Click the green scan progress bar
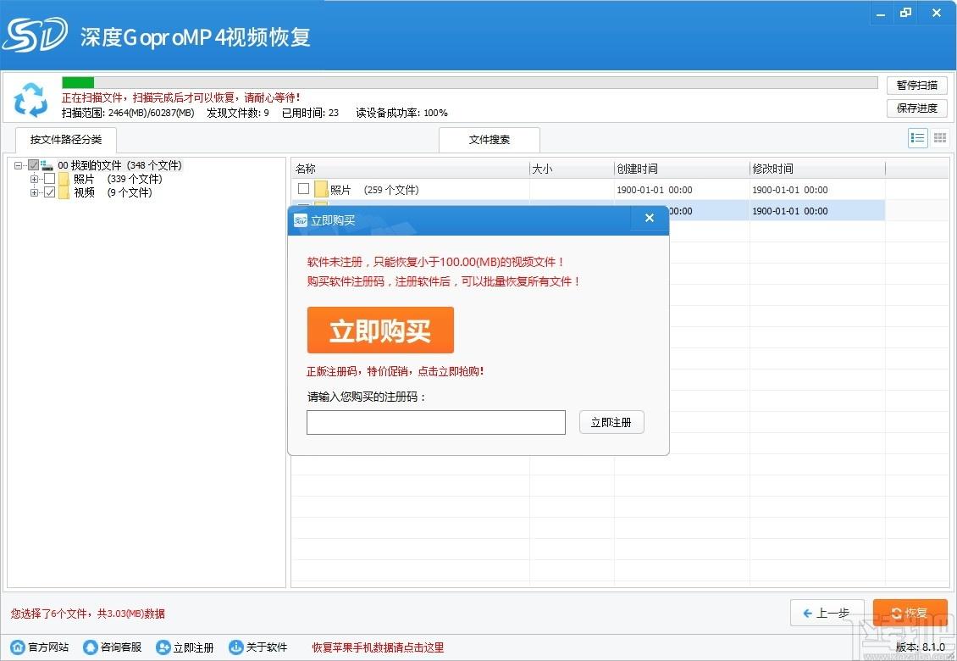 pos(78,82)
